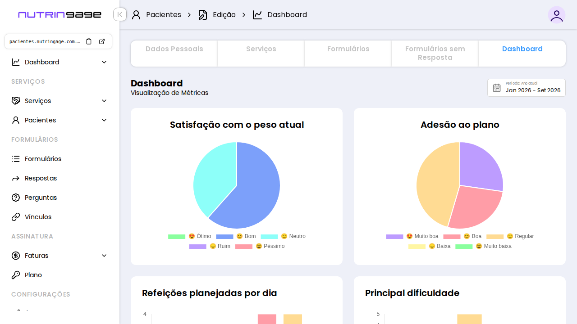Click the calendar icon in the period picker

[x=497, y=88]
